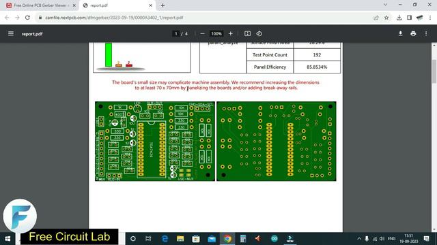Launch Microsoft Edge from taskbar
This screenshot has height=245, width=437.
coord(165,239)
